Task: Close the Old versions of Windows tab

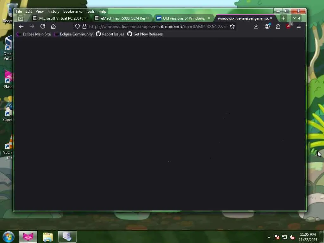Action: click(x=209, y=18)
